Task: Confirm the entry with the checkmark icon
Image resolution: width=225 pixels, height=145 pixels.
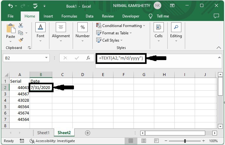Action: (77, 58)
